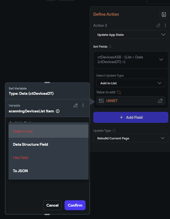
Task: Open the Add to List update type dropdown
Action: 131,83
